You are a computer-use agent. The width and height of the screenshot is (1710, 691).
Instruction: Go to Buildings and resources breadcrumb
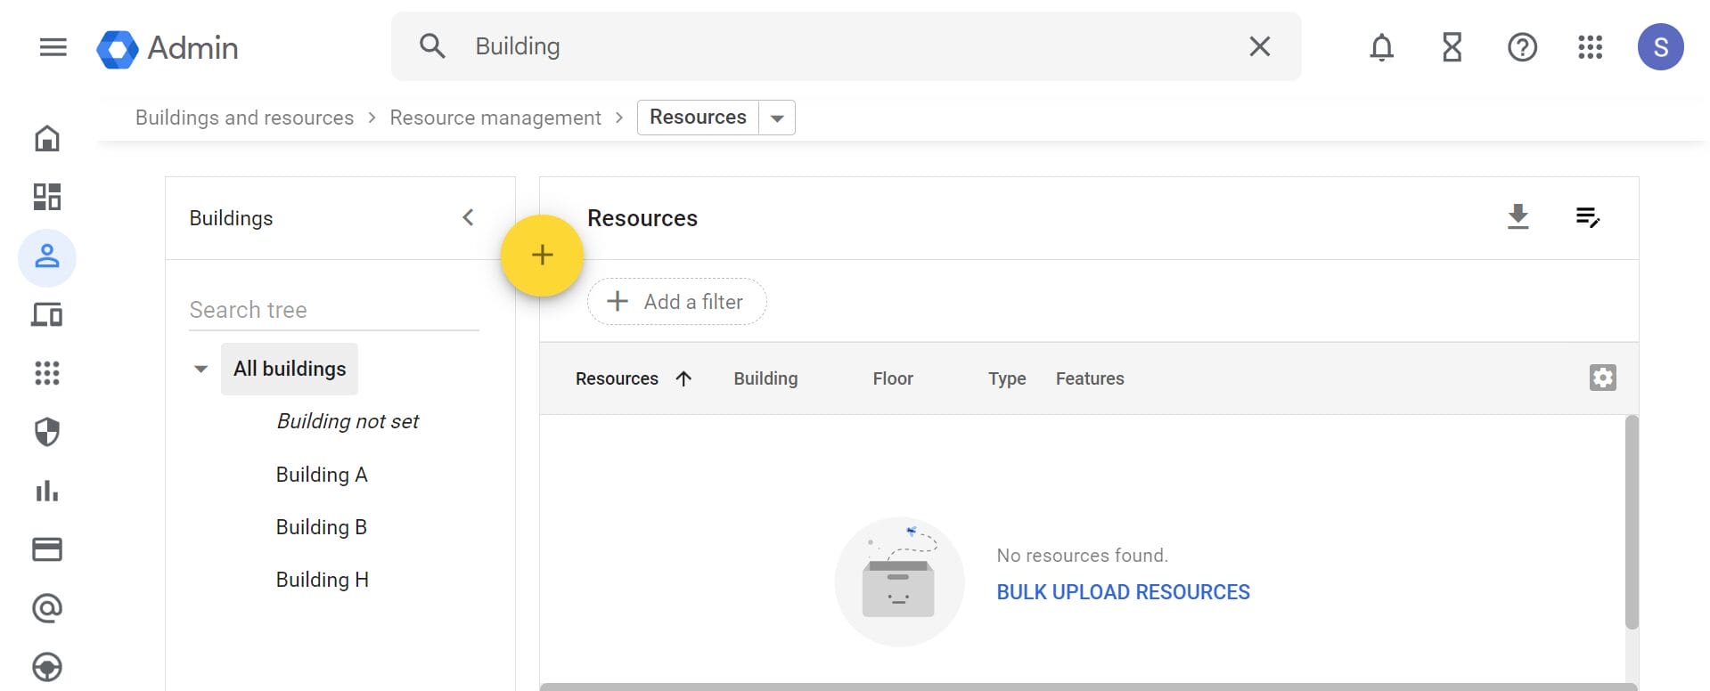244,118
